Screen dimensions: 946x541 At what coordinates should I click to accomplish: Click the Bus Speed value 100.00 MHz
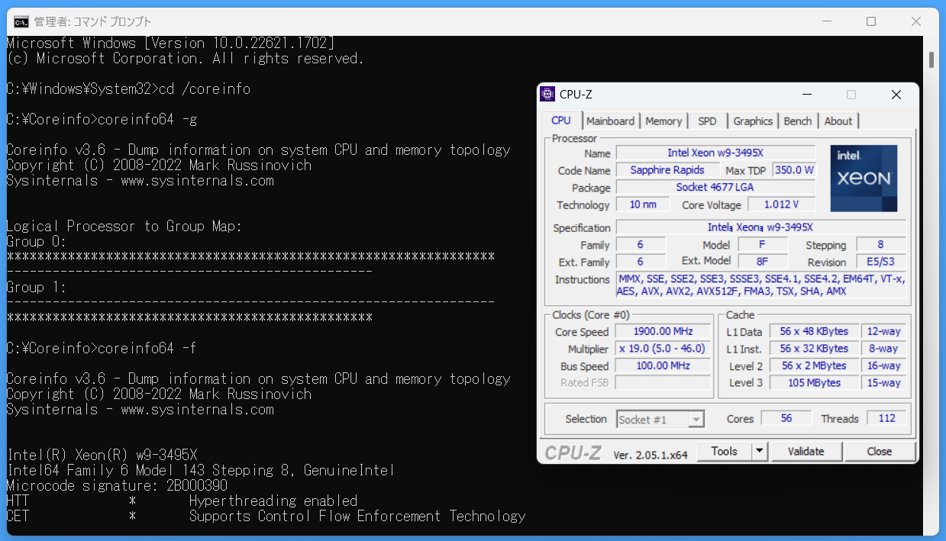point(663,365)
